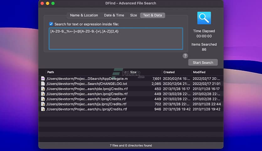Screen dimensions: 262x151
Task: Zoom the DFind window with green button
Action: click(53, 3)
